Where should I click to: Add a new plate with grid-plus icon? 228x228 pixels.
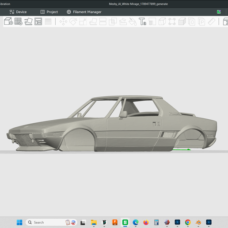click(19, 21)
